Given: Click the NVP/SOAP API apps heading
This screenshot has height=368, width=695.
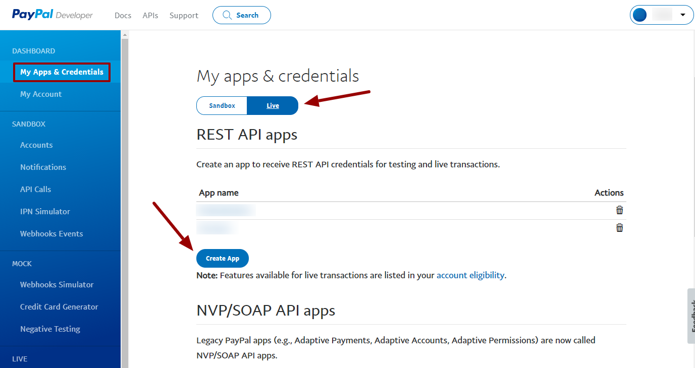Looking at the screenshot, I should [x=265, y=311].
